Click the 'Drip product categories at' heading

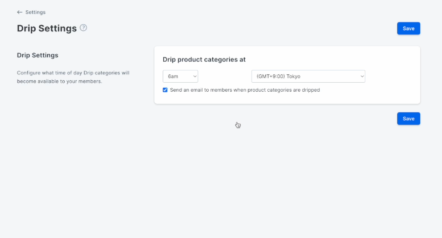click(x=204, y=59)
